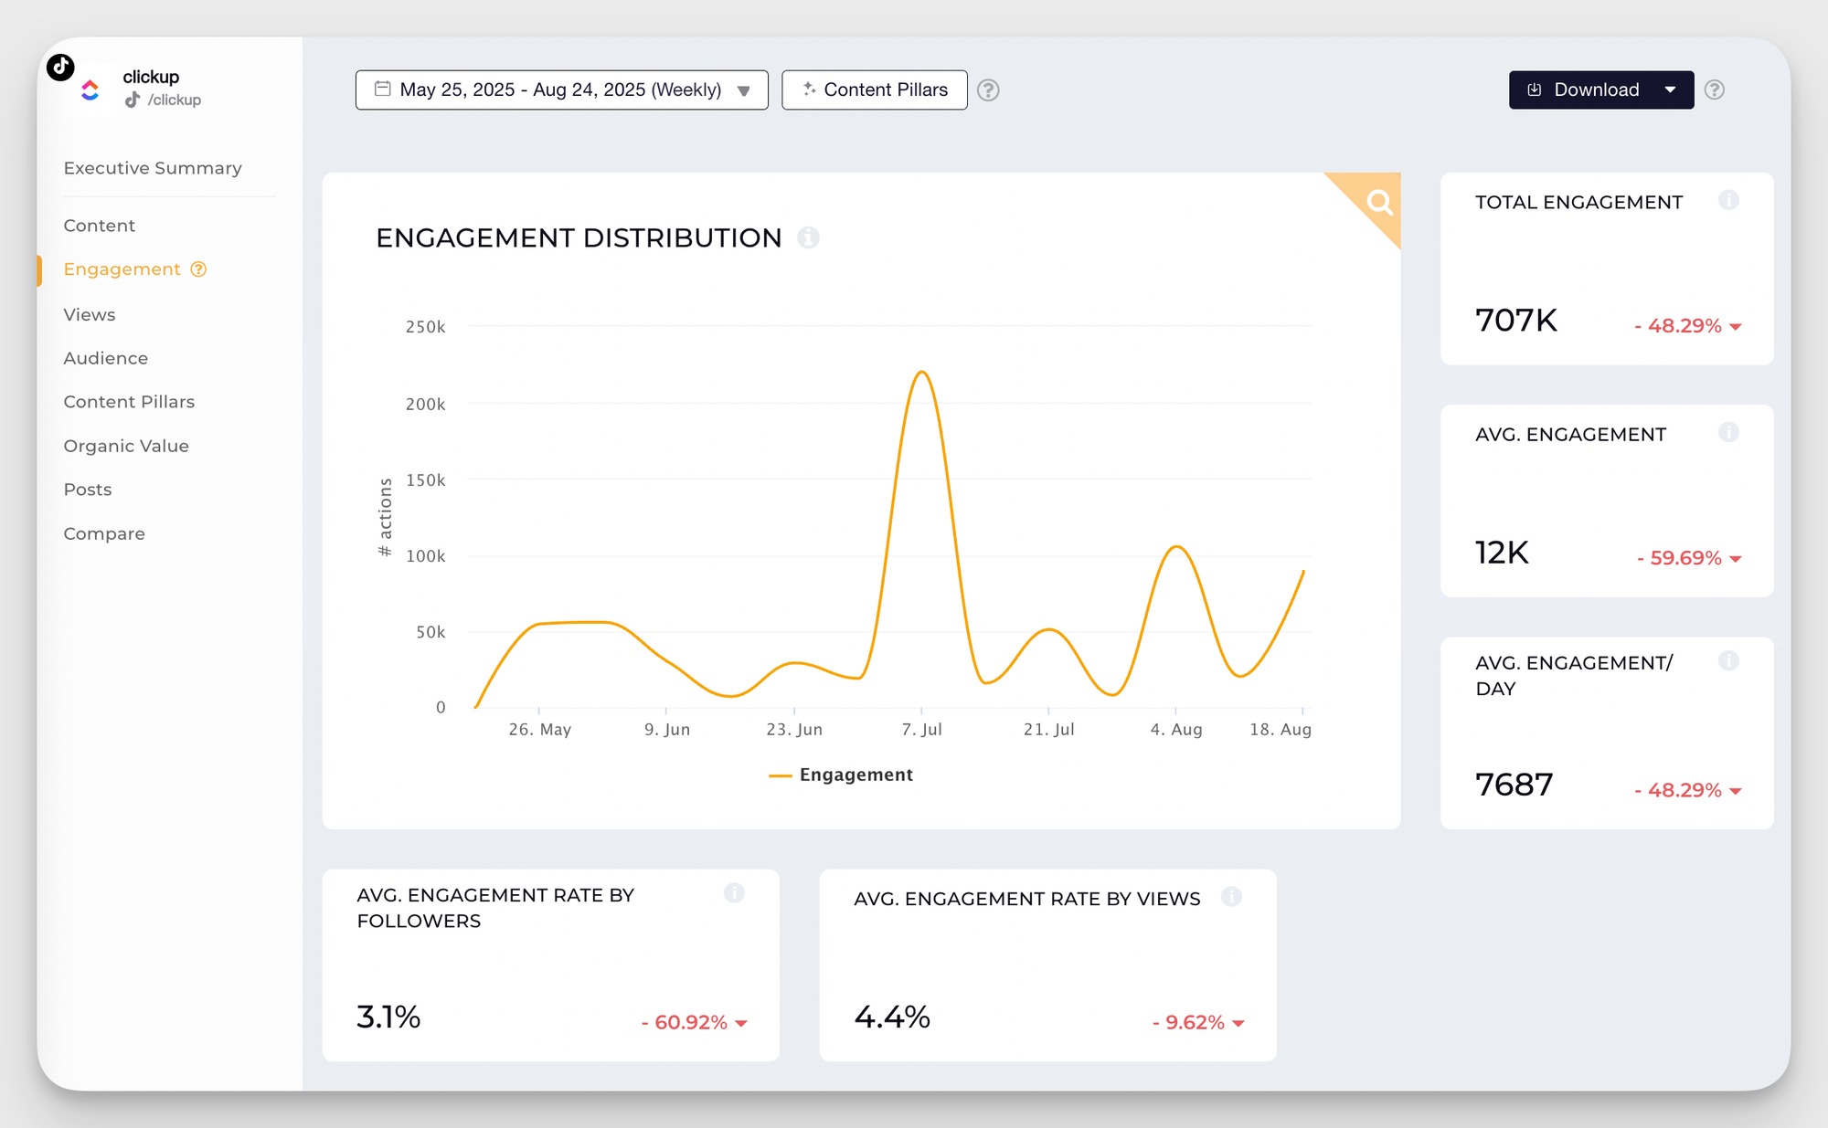Click the clickup TikTok profile logo
Viewport: 1828px width, 1128px height.
pos(90,90)
